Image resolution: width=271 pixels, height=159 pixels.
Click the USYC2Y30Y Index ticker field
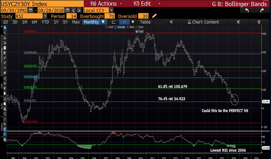42,4
